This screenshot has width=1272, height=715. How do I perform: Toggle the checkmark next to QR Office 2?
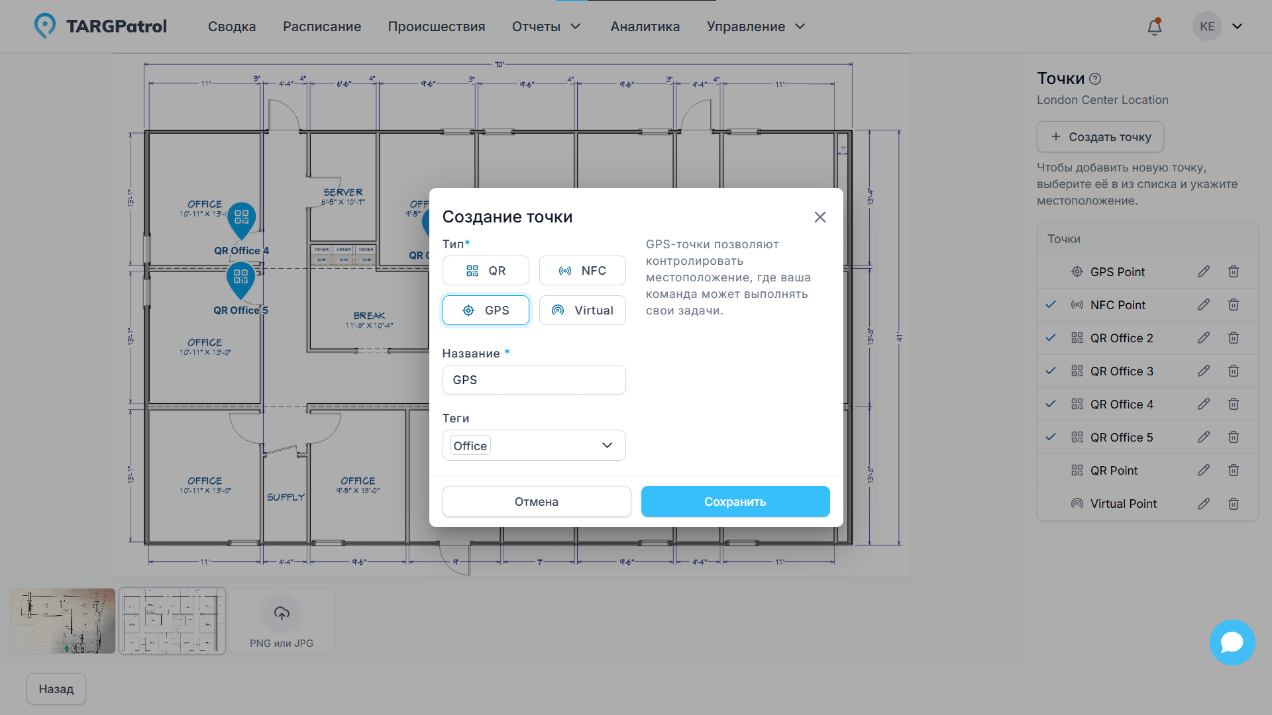pyautogui.click(x=1050, y=338)
